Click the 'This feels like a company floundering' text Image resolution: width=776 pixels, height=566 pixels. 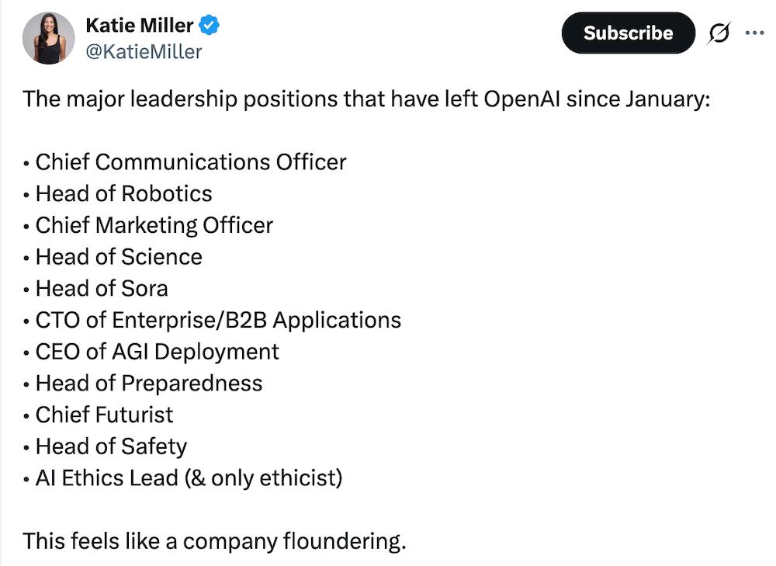coord(214,541)
